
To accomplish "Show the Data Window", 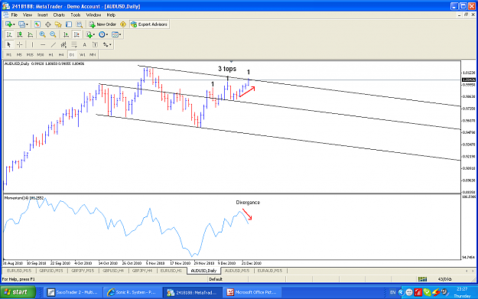I will point(48,24).
